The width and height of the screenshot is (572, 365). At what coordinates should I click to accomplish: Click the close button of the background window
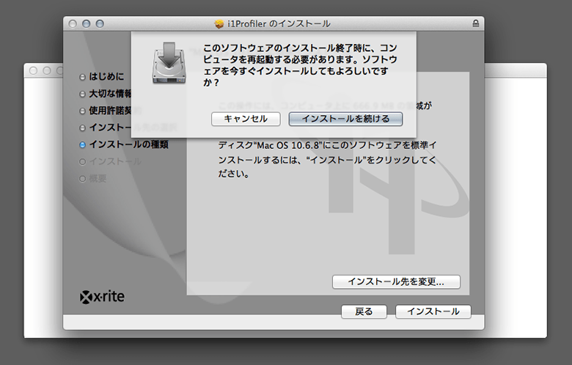(x=33, y=71)
